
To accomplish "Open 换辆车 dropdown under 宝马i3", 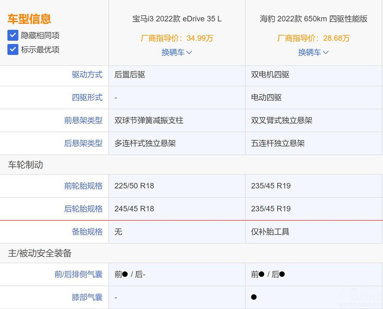I will tap(177, 52).
